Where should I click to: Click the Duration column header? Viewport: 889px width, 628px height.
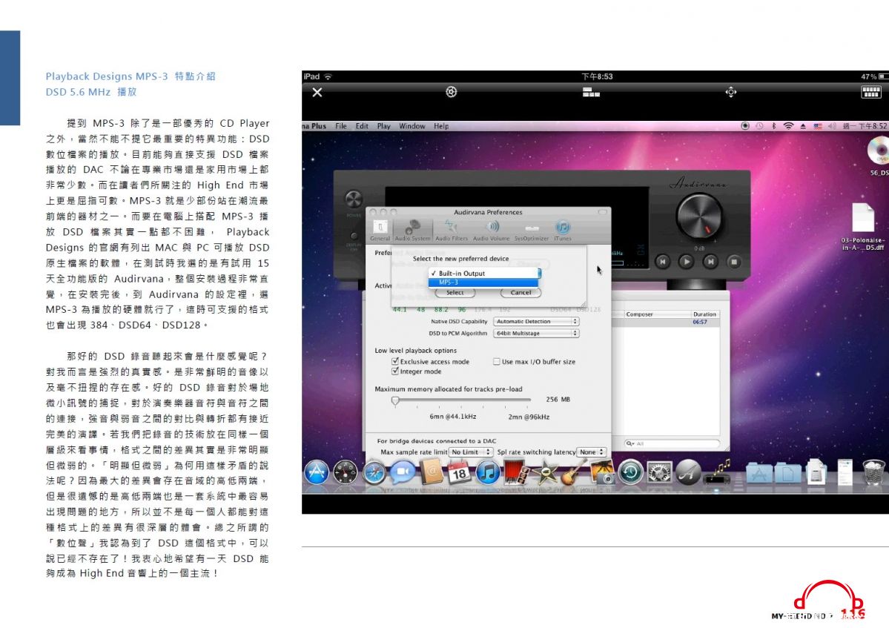tap(704, 314)
